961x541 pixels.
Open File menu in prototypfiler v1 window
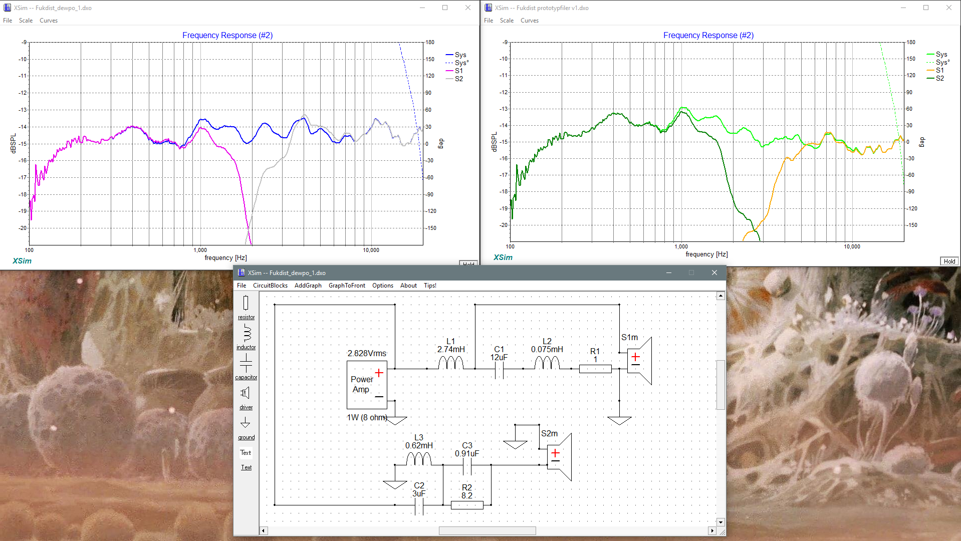click(x=489, y=21)
